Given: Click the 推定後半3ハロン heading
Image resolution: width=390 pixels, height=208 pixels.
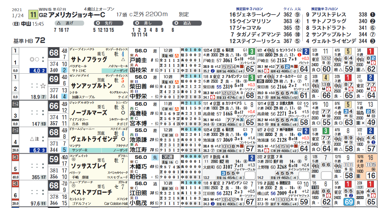Looking at the screenshot, I should tap(325, 9).
